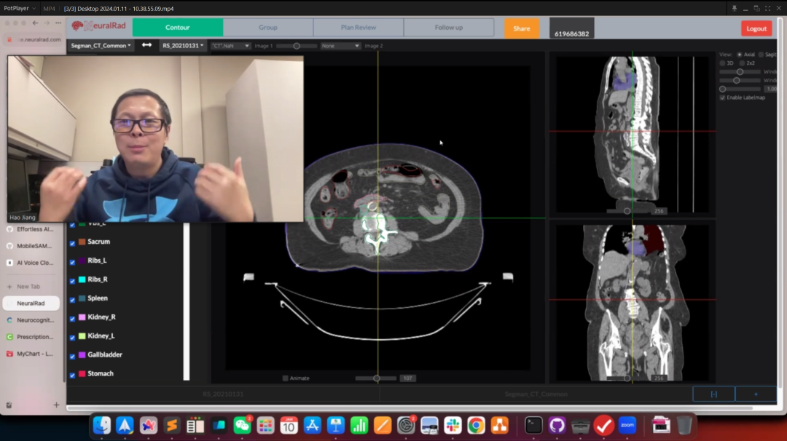Open the Zoom app in dock
The height and width of the screenshot is (441, 787).
pos(627,426)
